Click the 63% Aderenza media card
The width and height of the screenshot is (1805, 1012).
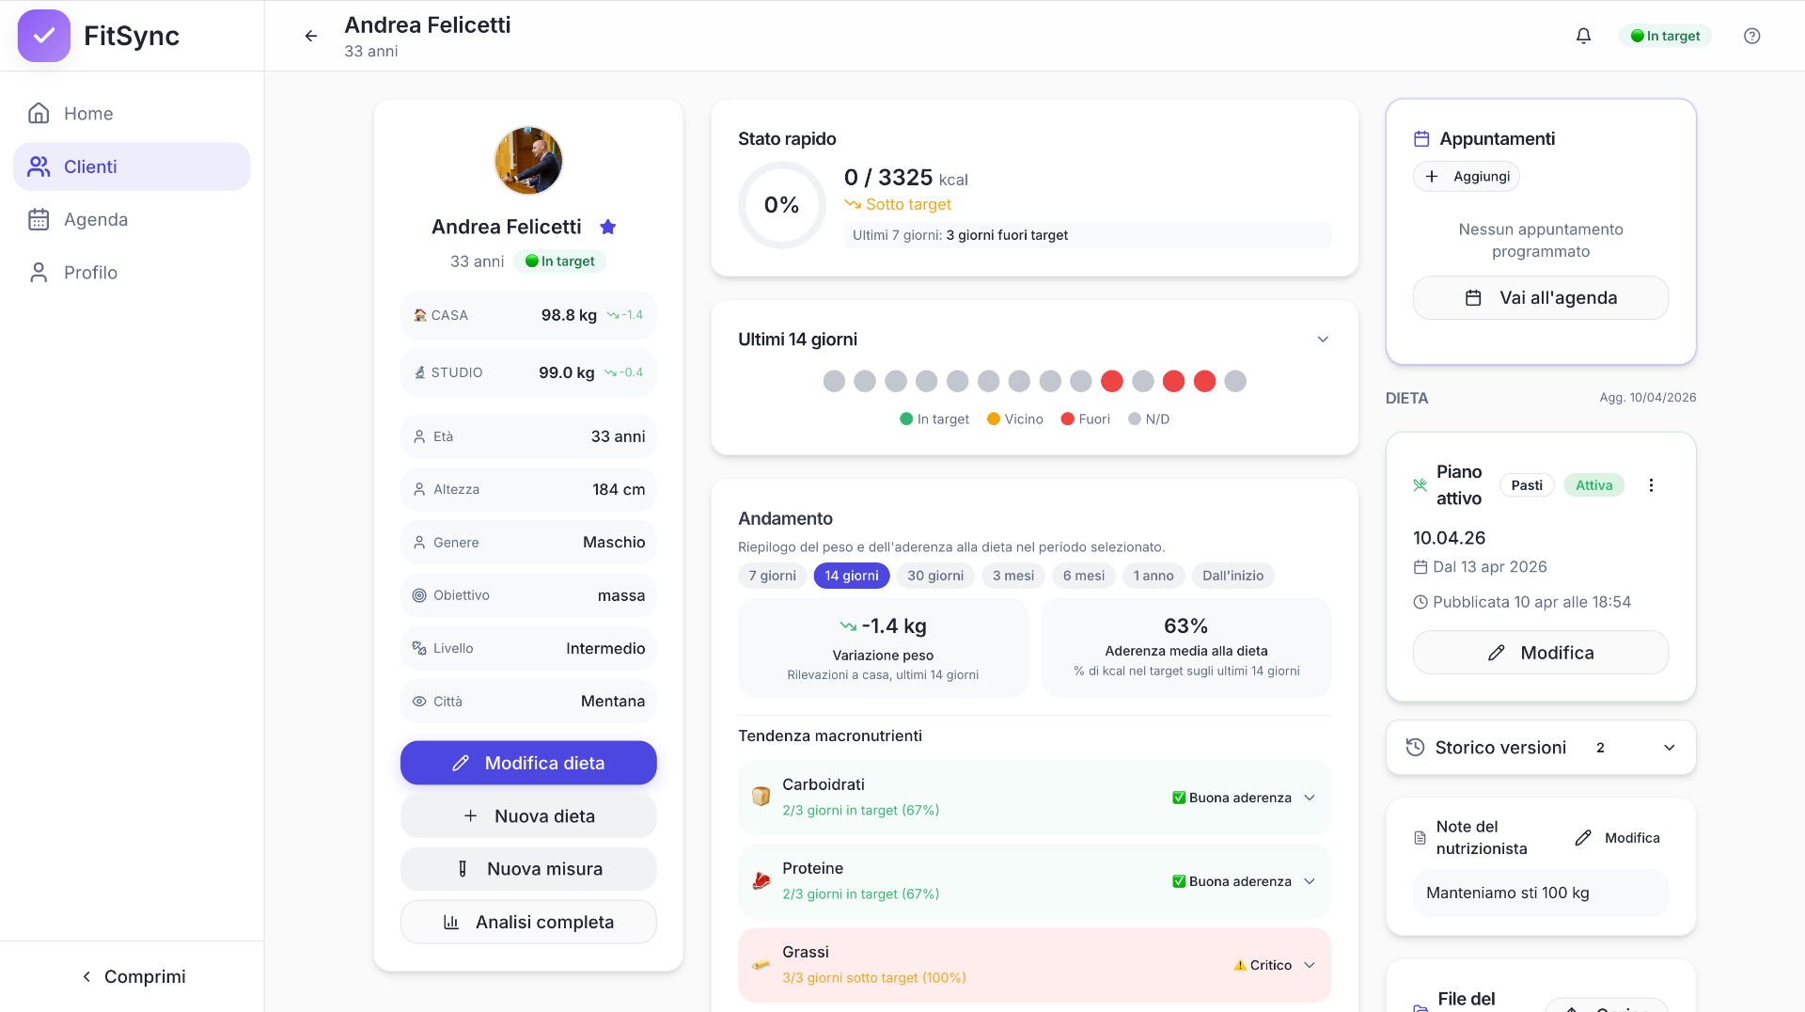[x=1186, y=648]
